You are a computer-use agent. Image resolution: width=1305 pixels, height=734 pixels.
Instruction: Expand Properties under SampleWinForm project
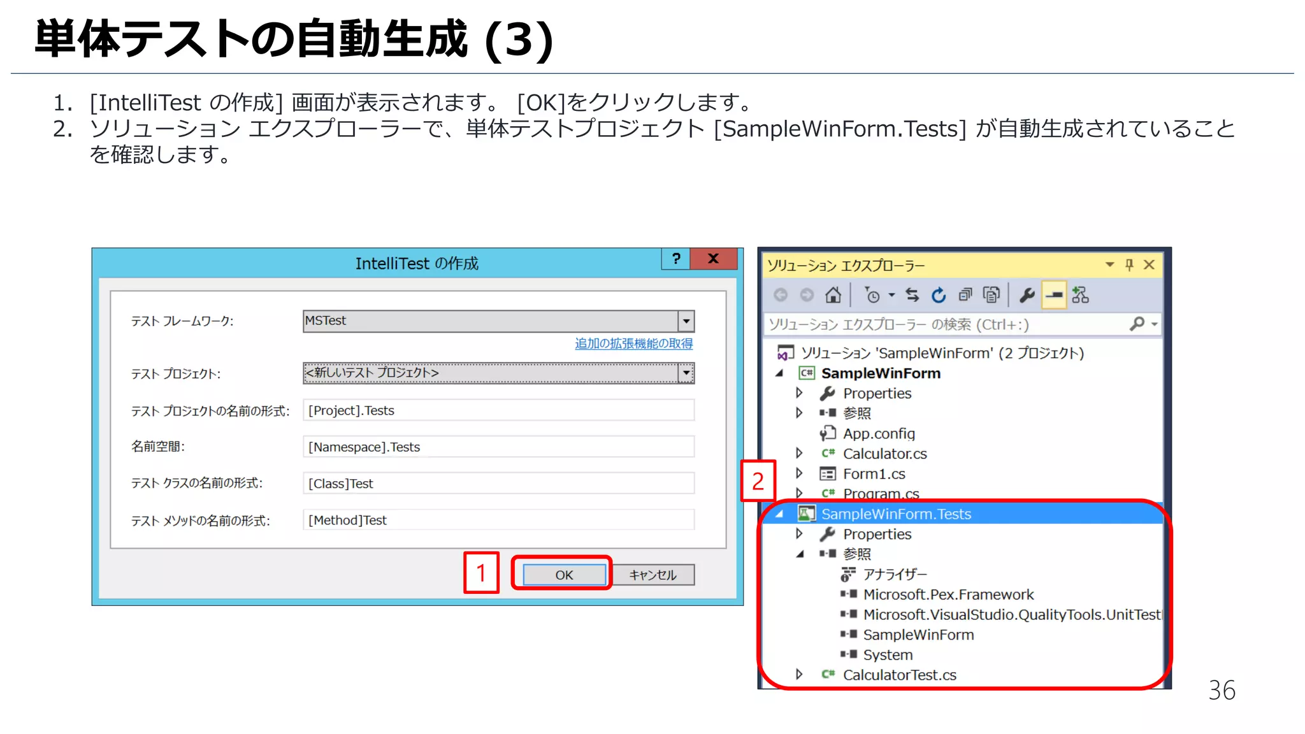799,393
